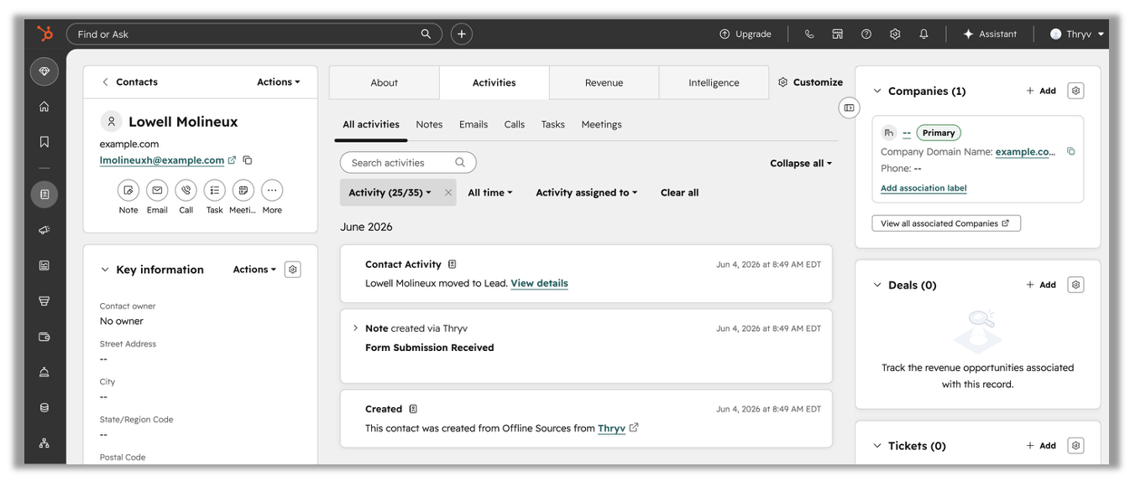The image size is (1130, 482).
Task: Click View all associated Companies
Action: [946, 223]
